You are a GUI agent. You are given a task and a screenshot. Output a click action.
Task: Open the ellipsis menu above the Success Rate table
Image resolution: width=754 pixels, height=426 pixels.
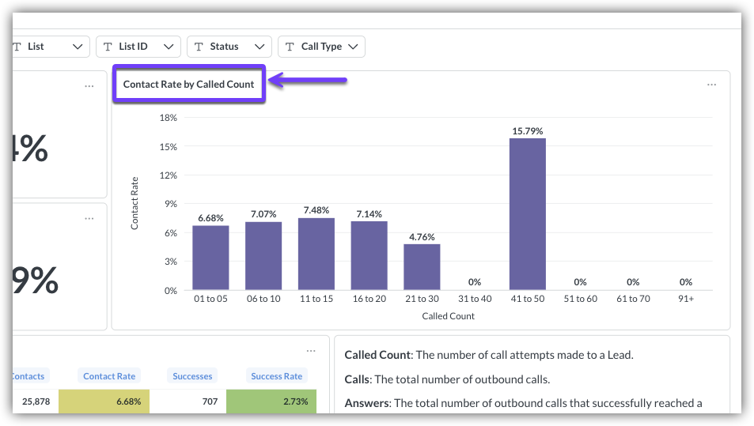311,351
